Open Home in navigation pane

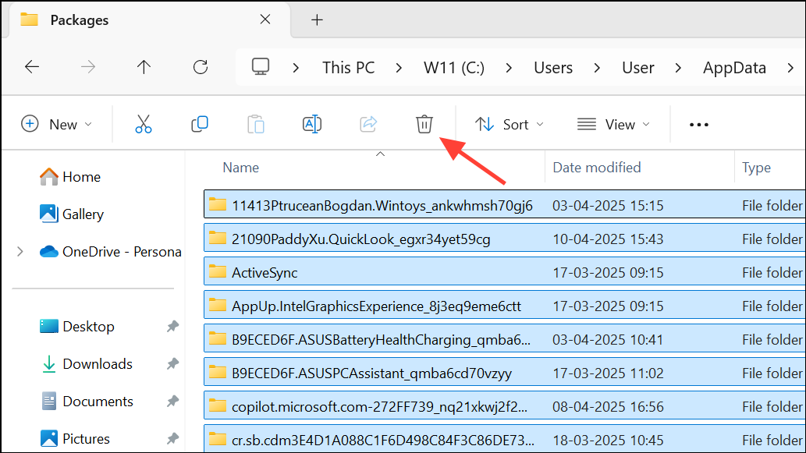click(81, 177)
